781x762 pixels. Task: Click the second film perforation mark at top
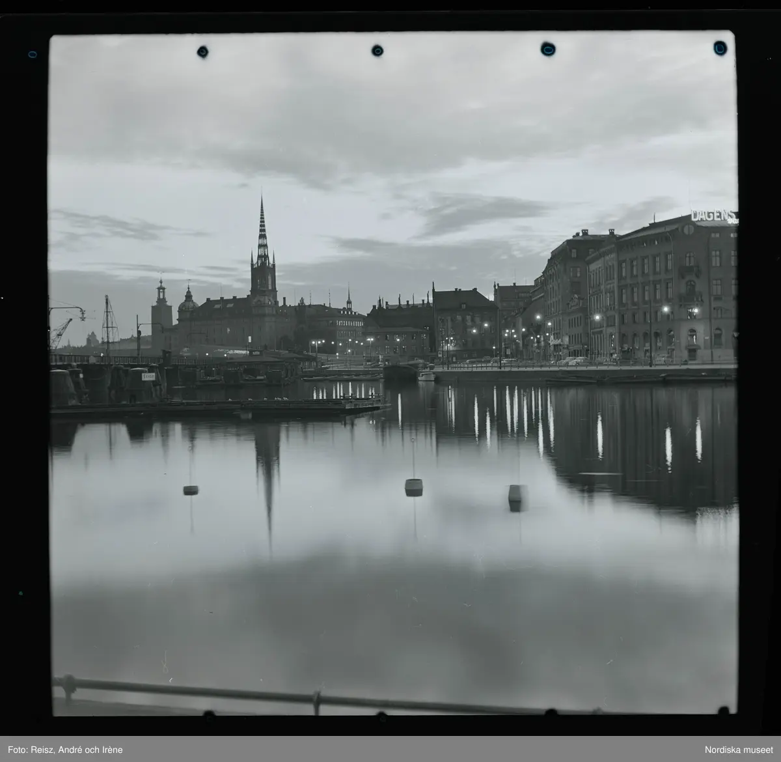(x=377, y=50)
